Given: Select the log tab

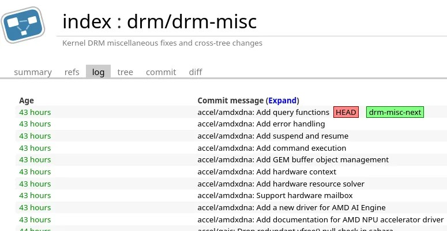Looking at the screenshot, I should coord(98,72).
